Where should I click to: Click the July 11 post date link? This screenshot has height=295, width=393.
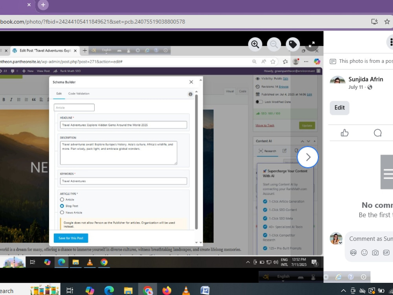(355, 87)
